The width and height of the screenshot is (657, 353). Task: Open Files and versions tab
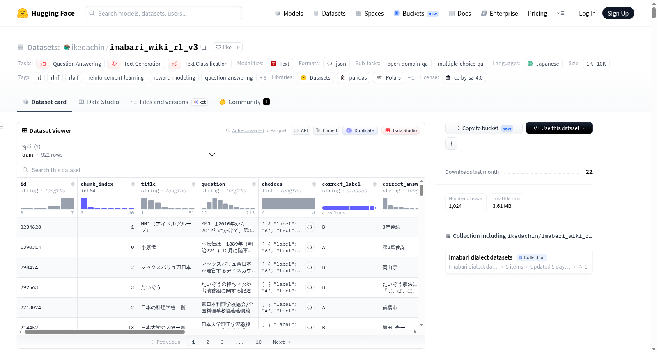click(x=169, y=102)
